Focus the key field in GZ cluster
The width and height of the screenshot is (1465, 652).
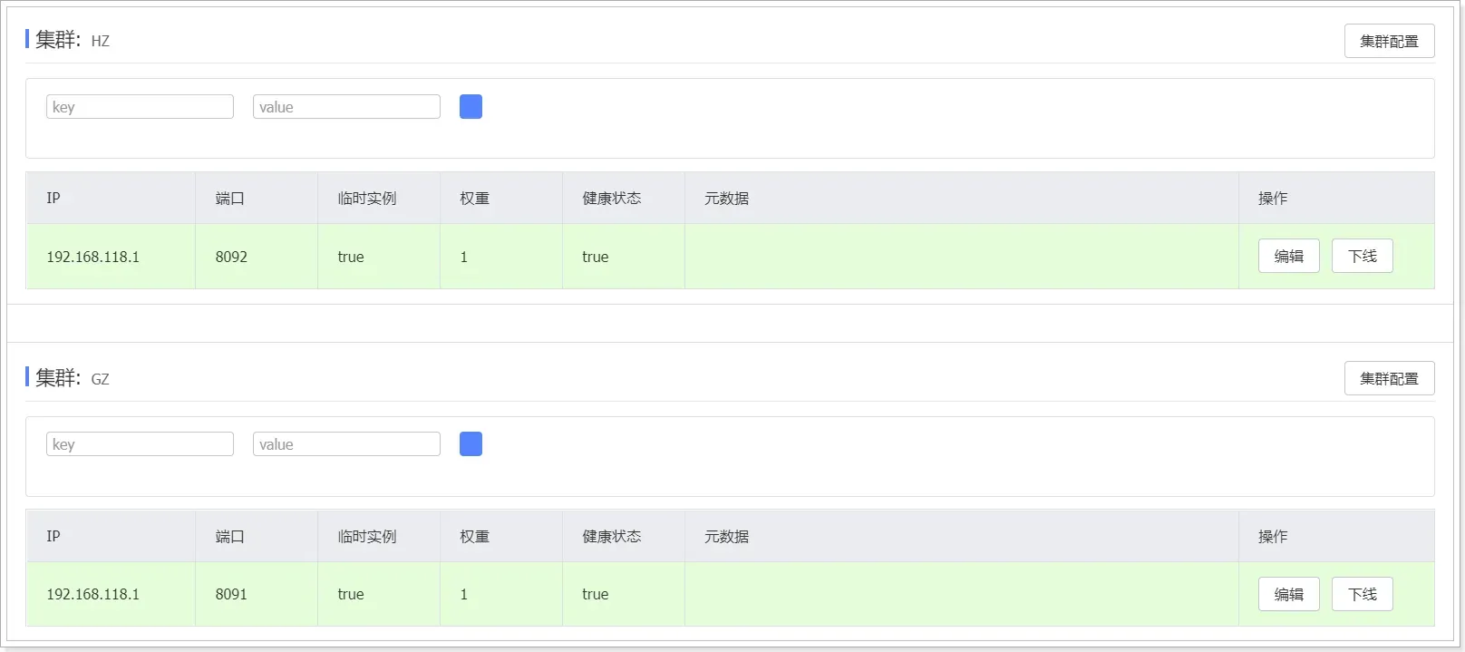pos(140,444)
